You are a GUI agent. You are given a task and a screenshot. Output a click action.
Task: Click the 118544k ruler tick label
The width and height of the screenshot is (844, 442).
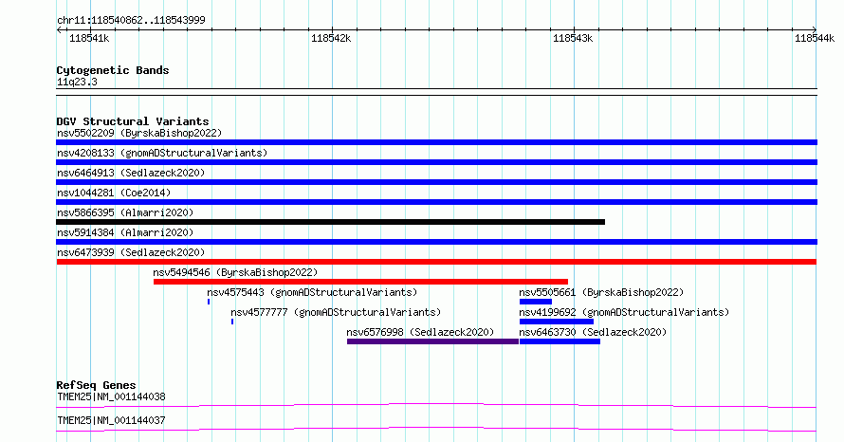point(815,38)
